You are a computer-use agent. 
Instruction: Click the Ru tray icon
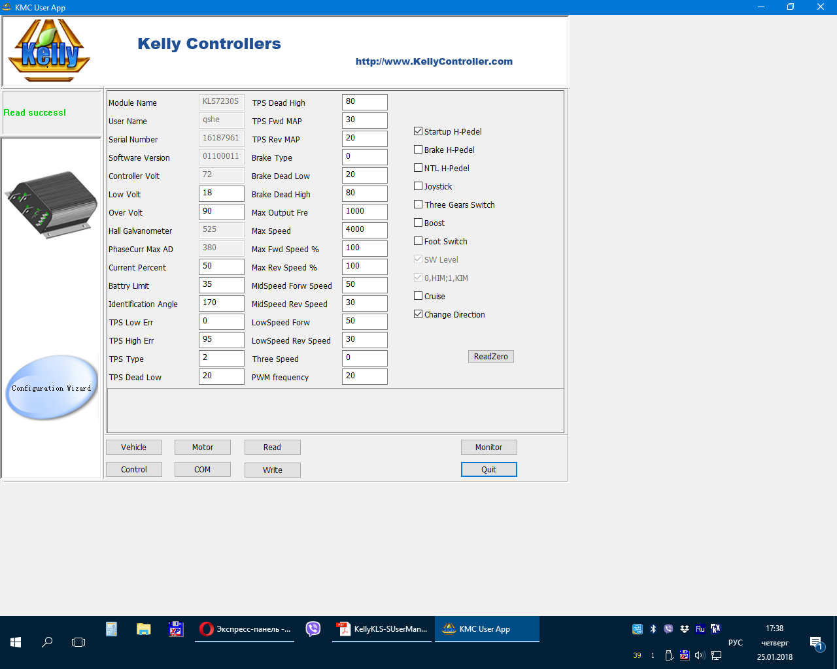pyautogui.click(x=700, y=629)
